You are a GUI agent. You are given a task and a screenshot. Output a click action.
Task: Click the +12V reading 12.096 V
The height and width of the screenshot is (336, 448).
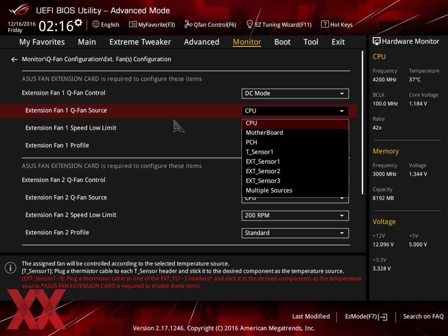coord(383,244)
